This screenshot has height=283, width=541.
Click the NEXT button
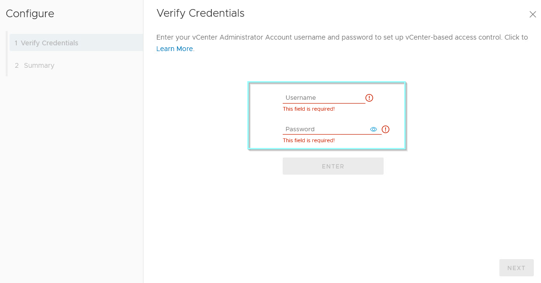[x=516, y=268]
